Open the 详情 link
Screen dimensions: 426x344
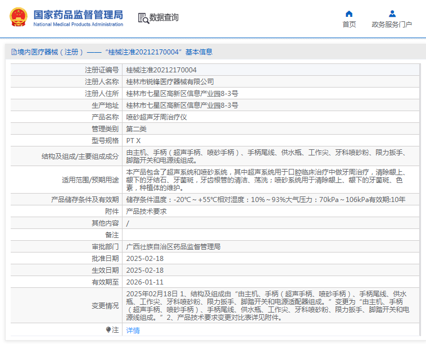click(x=133, y=330)
